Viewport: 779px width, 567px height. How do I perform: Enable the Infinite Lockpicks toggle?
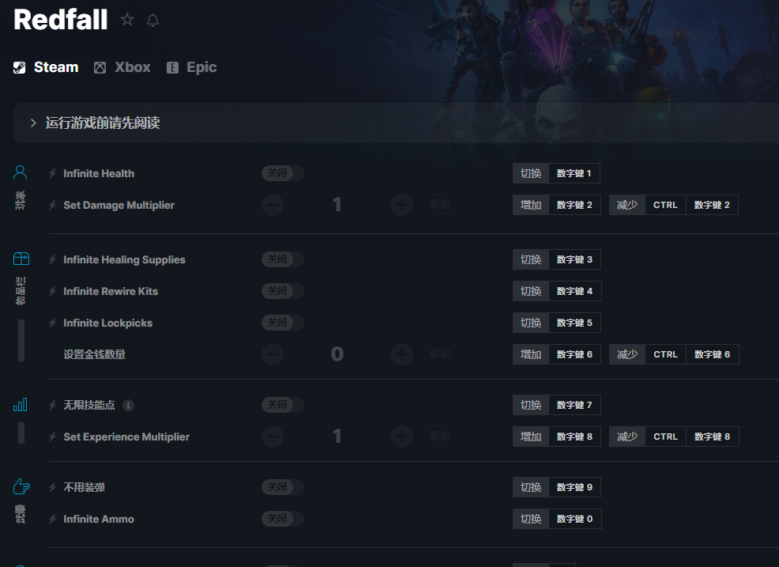[x=283, y=323]
